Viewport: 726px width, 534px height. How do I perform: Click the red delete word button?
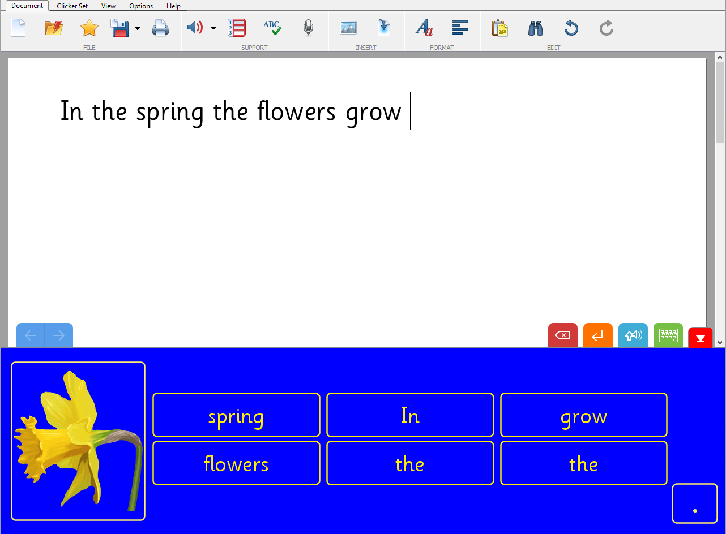(563, 335)
